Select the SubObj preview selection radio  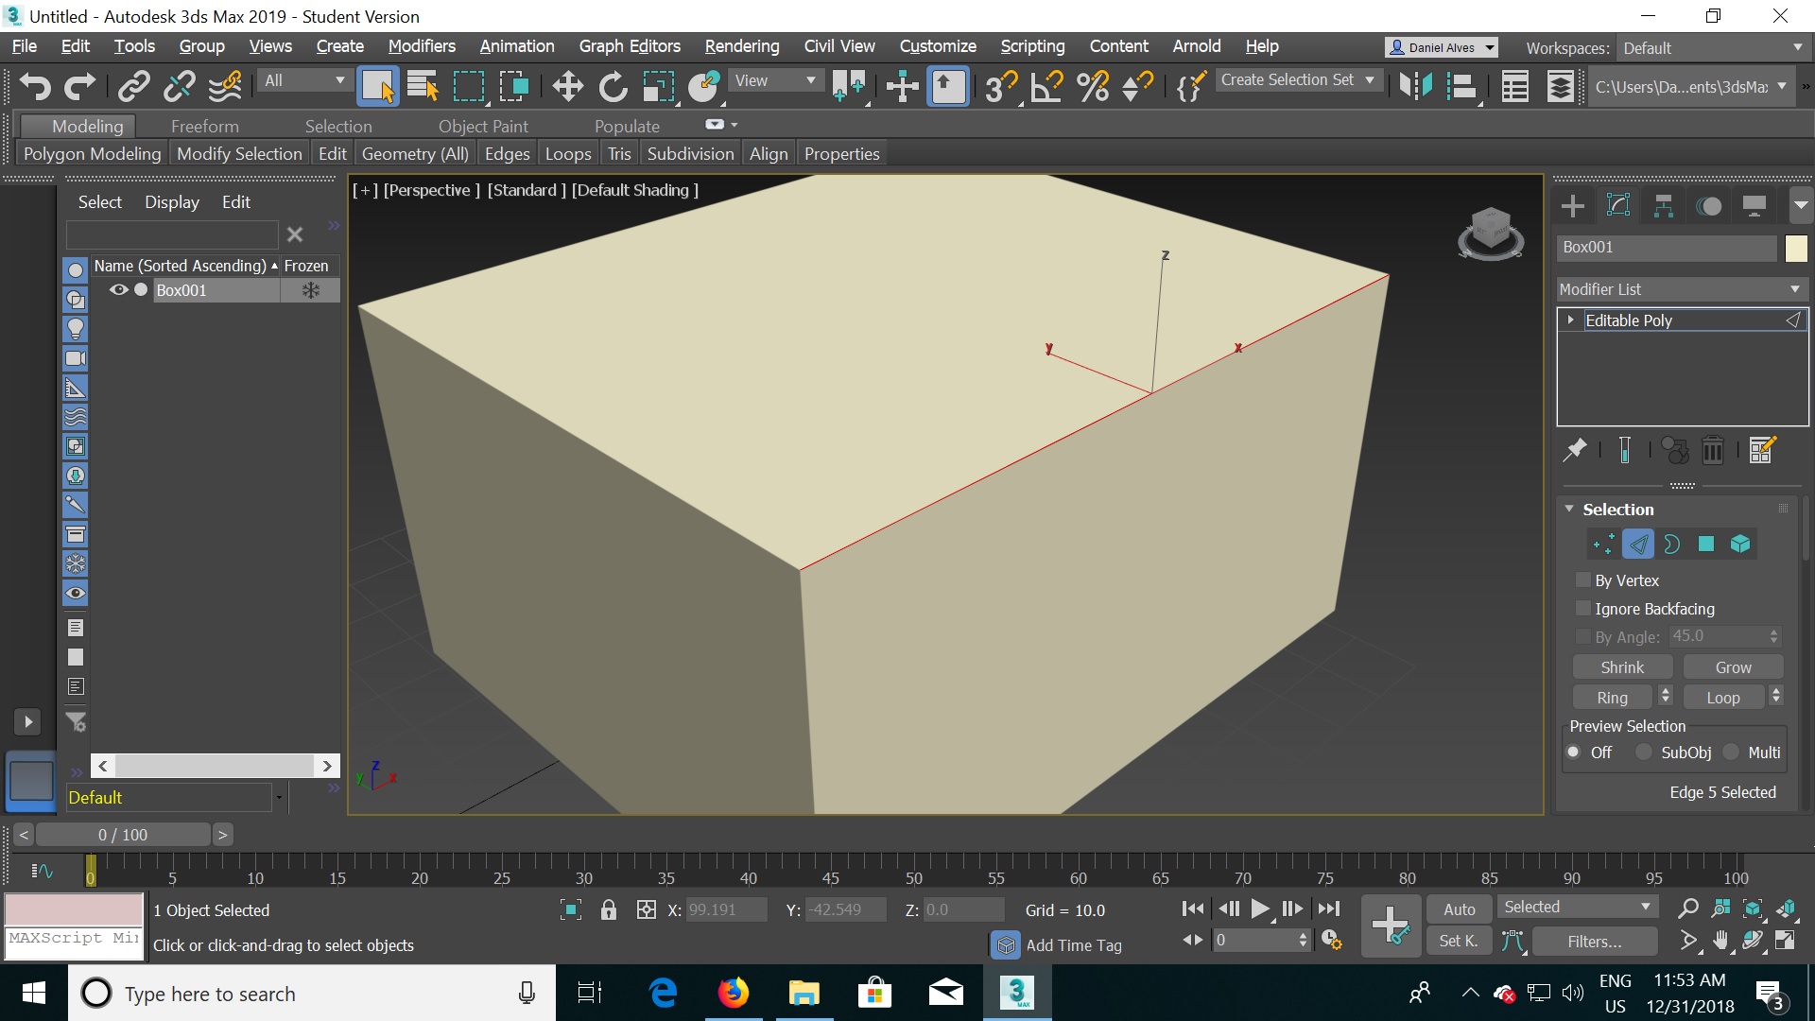coord(1644,753)
